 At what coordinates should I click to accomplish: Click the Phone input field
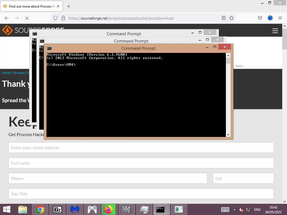108,178
